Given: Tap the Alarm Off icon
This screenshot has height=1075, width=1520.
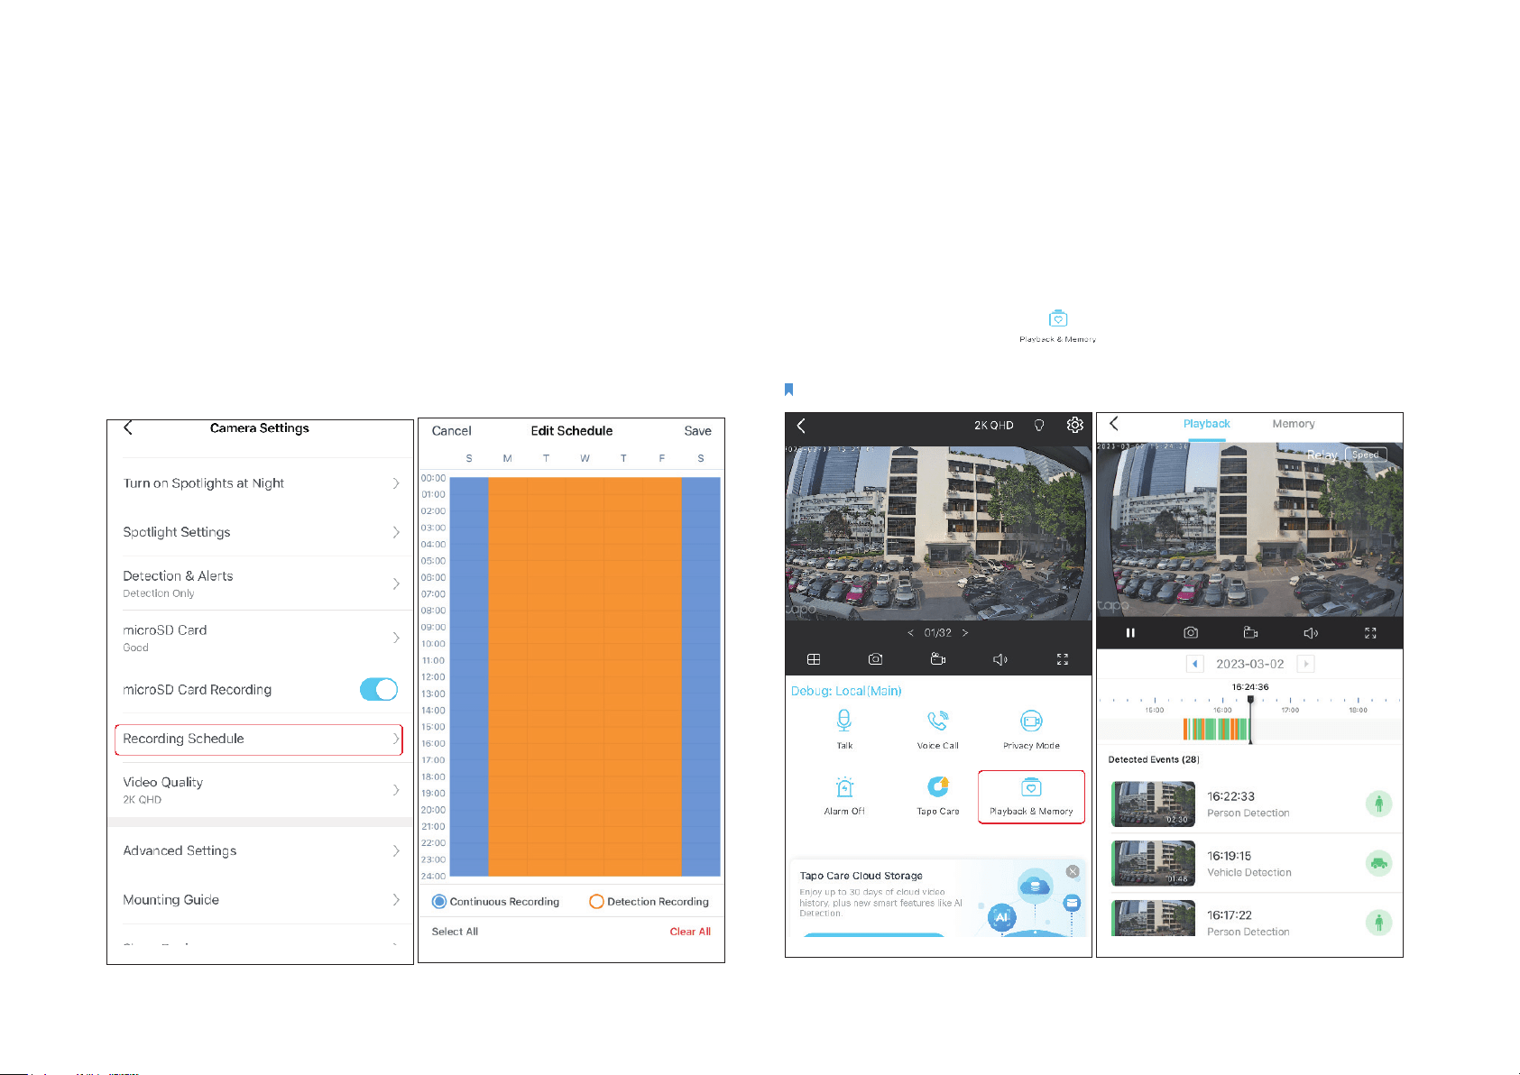Looking at the screenshot, I should [843, 786].
